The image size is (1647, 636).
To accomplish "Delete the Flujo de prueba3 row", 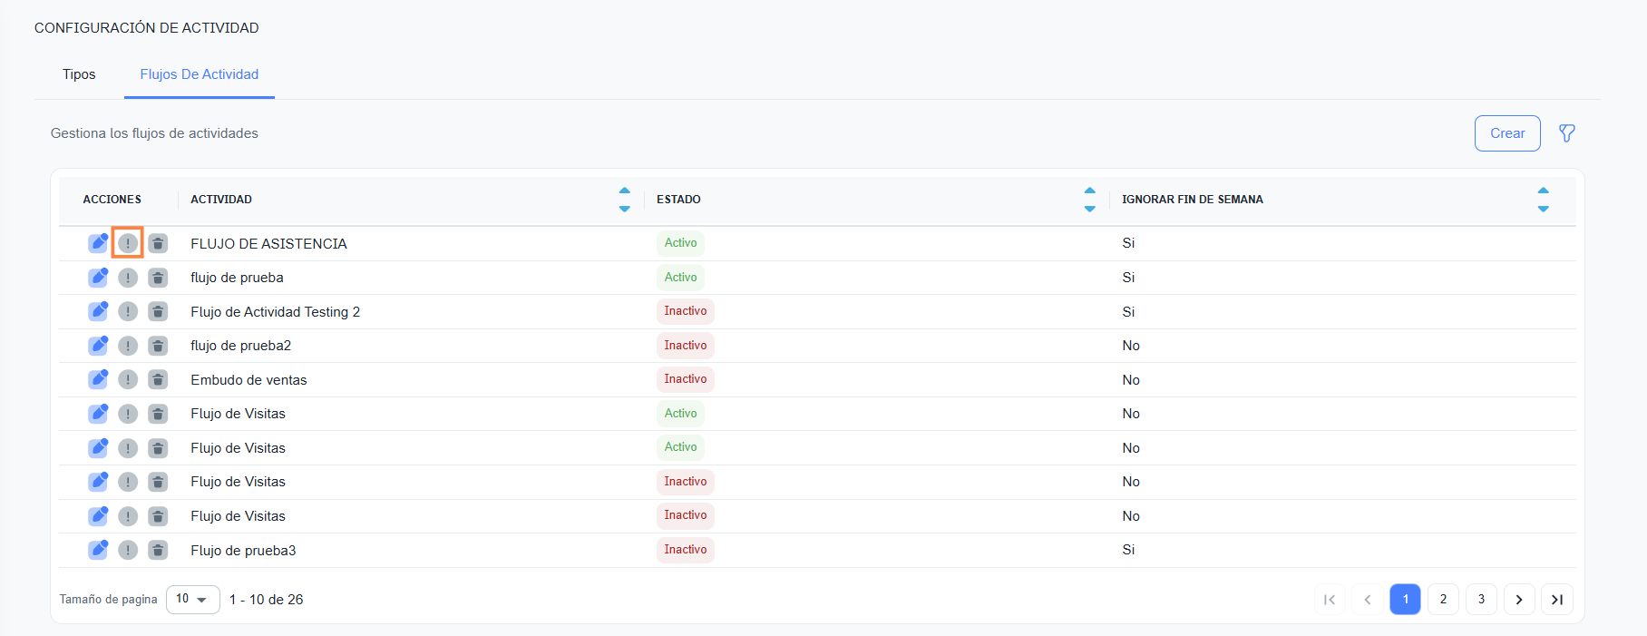I will 158,550.
